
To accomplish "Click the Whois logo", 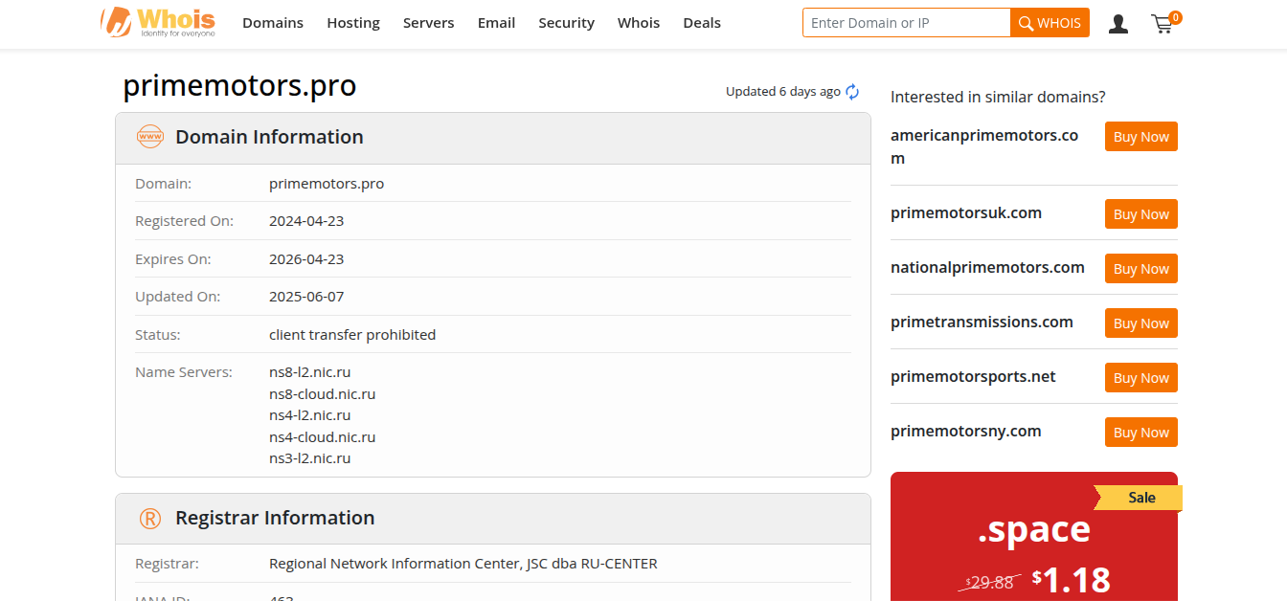I will pyautogui.click(x=158, y=22).
